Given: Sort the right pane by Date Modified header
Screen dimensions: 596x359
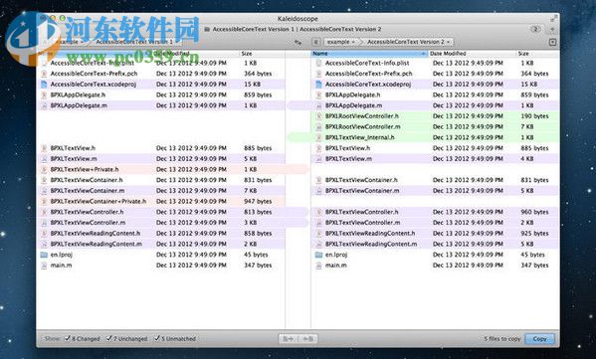Looking at the screenshot, I should tap(472, 54).
